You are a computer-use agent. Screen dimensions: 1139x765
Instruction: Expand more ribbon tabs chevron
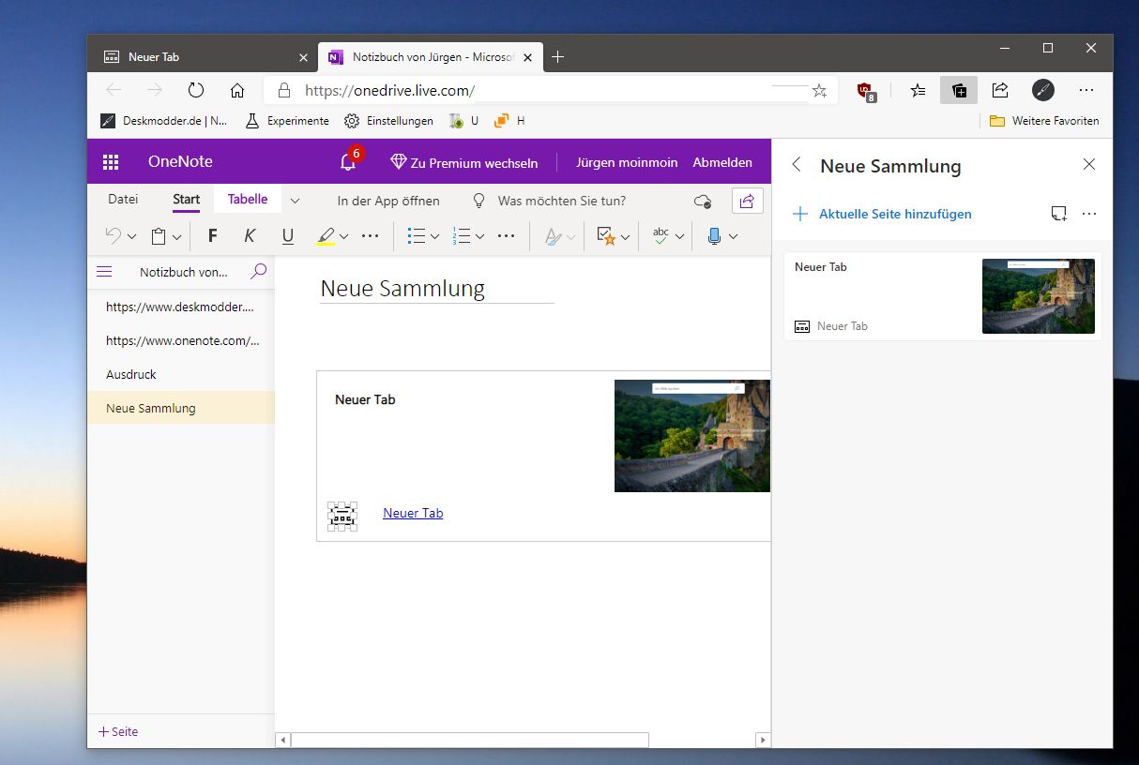click(x=295, y=201)
